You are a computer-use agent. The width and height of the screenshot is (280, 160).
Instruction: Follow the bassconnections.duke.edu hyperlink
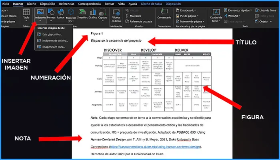[x=155, y=147]
